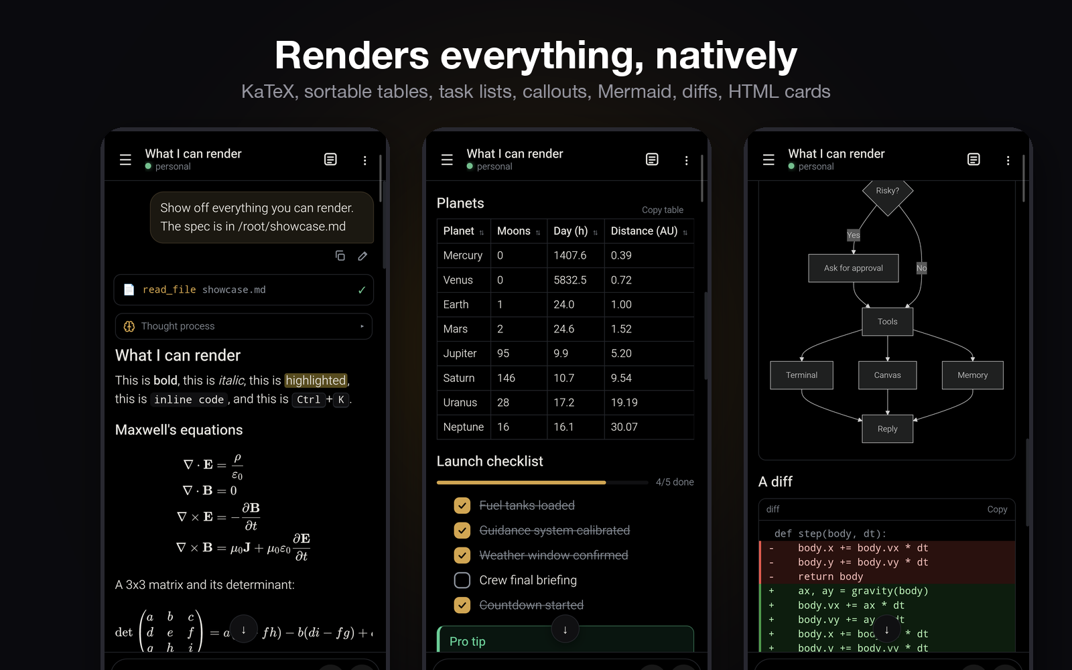Sort table by Day (h) column
Viewport: 1072px width, 670px height.
click(576, 231)
